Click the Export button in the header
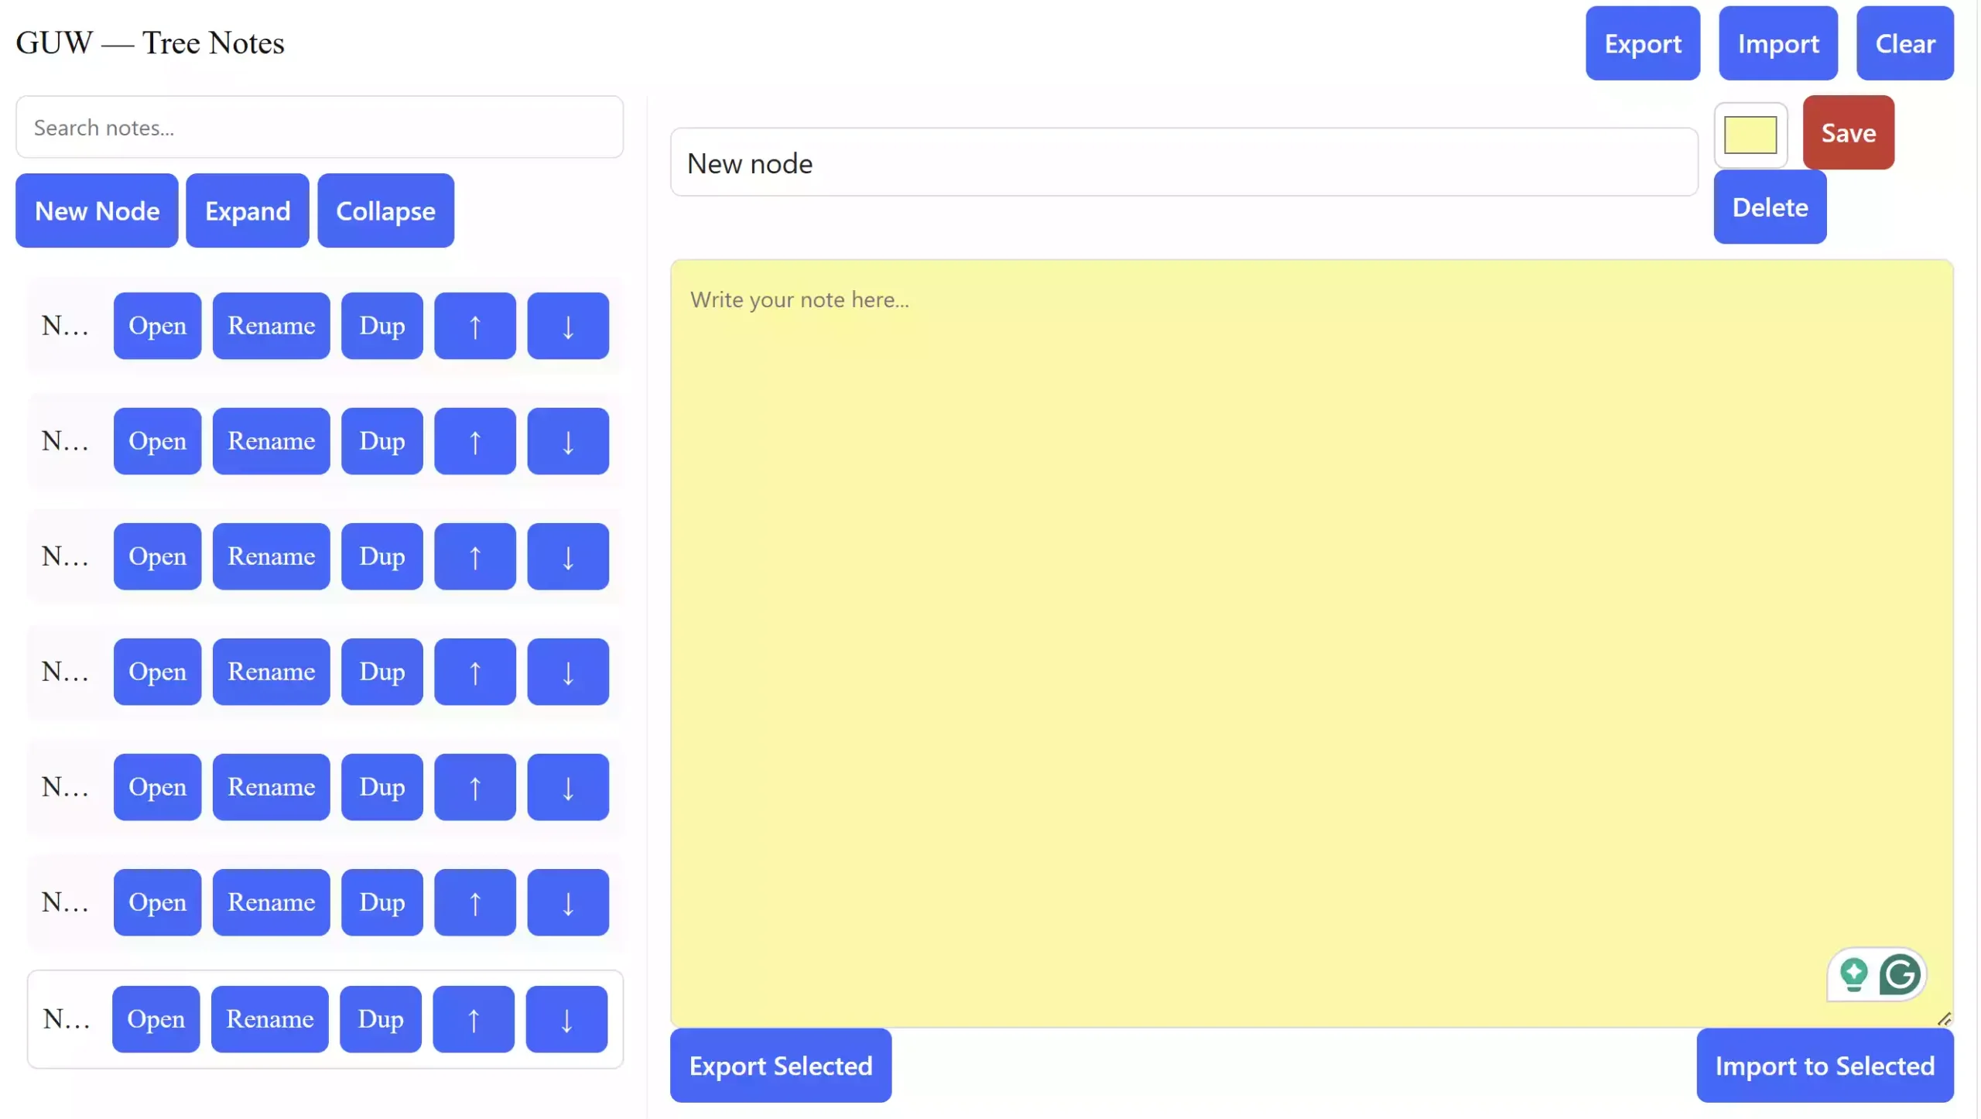Screen dimensions: 1981x1119 point(1642,43)
